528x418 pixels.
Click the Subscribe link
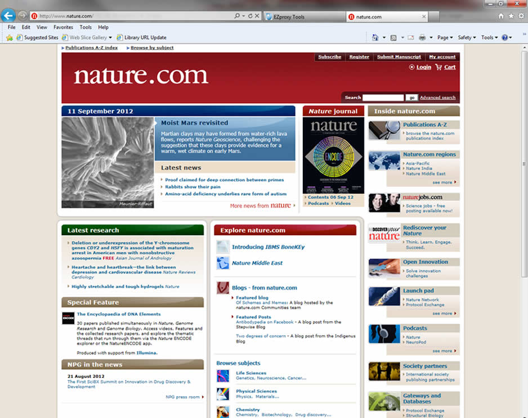(x=330, y=57)
